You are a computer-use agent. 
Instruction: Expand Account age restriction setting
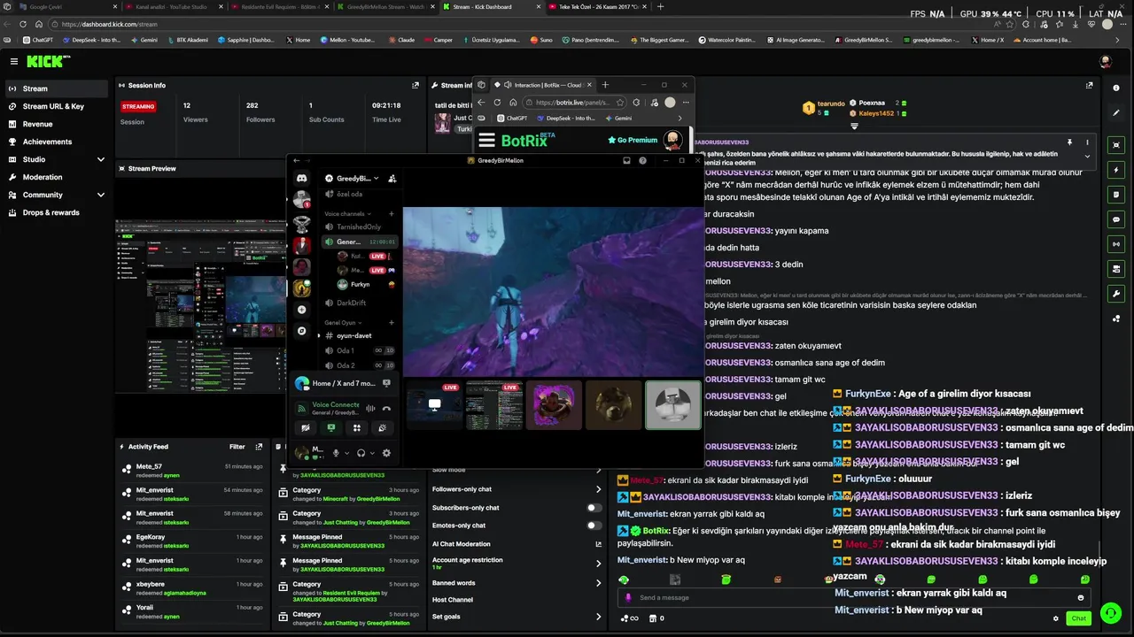click(598, 563)
